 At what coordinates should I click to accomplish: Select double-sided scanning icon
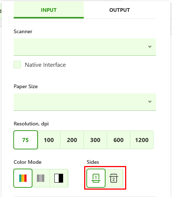point(114,178)
